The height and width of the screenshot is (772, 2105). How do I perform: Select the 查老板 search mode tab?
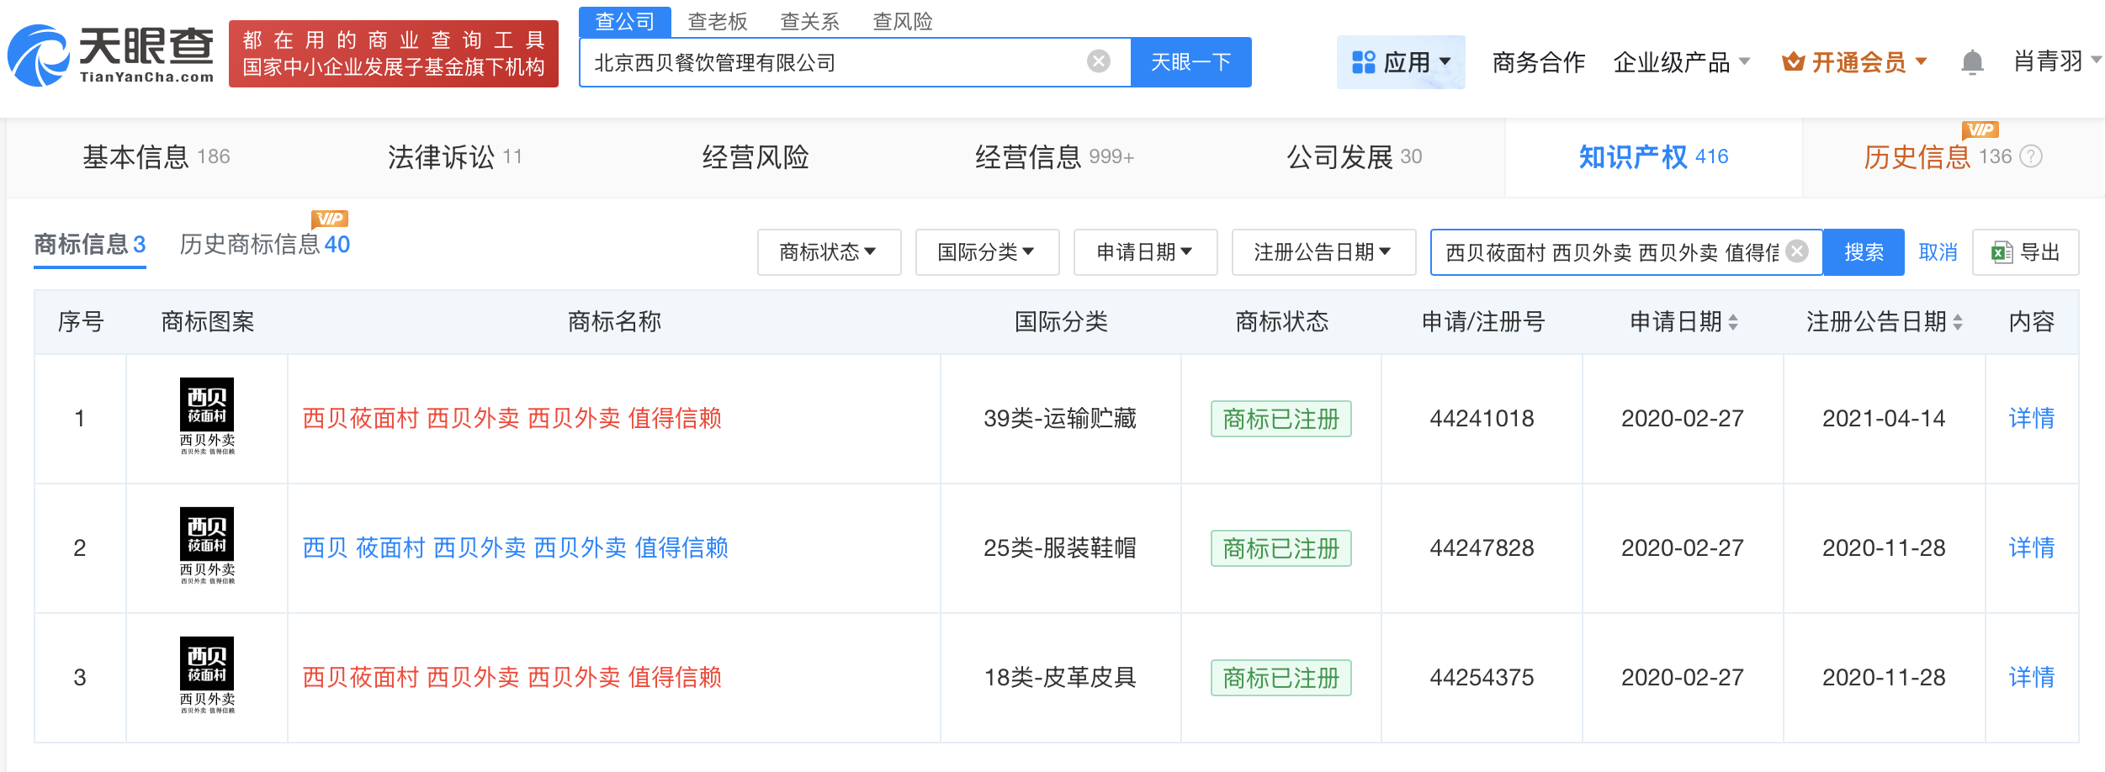point(718,22)
